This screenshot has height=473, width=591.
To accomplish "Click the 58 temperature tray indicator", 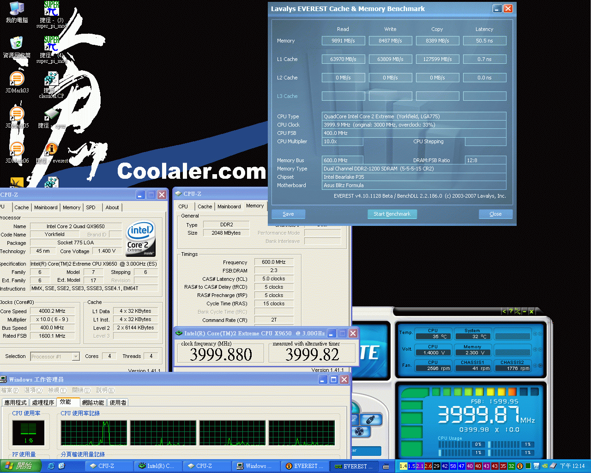I will click(x=453, y=466).
